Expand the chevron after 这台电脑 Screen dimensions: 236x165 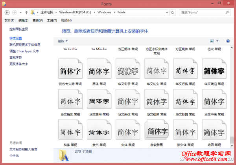pos(56,12)
